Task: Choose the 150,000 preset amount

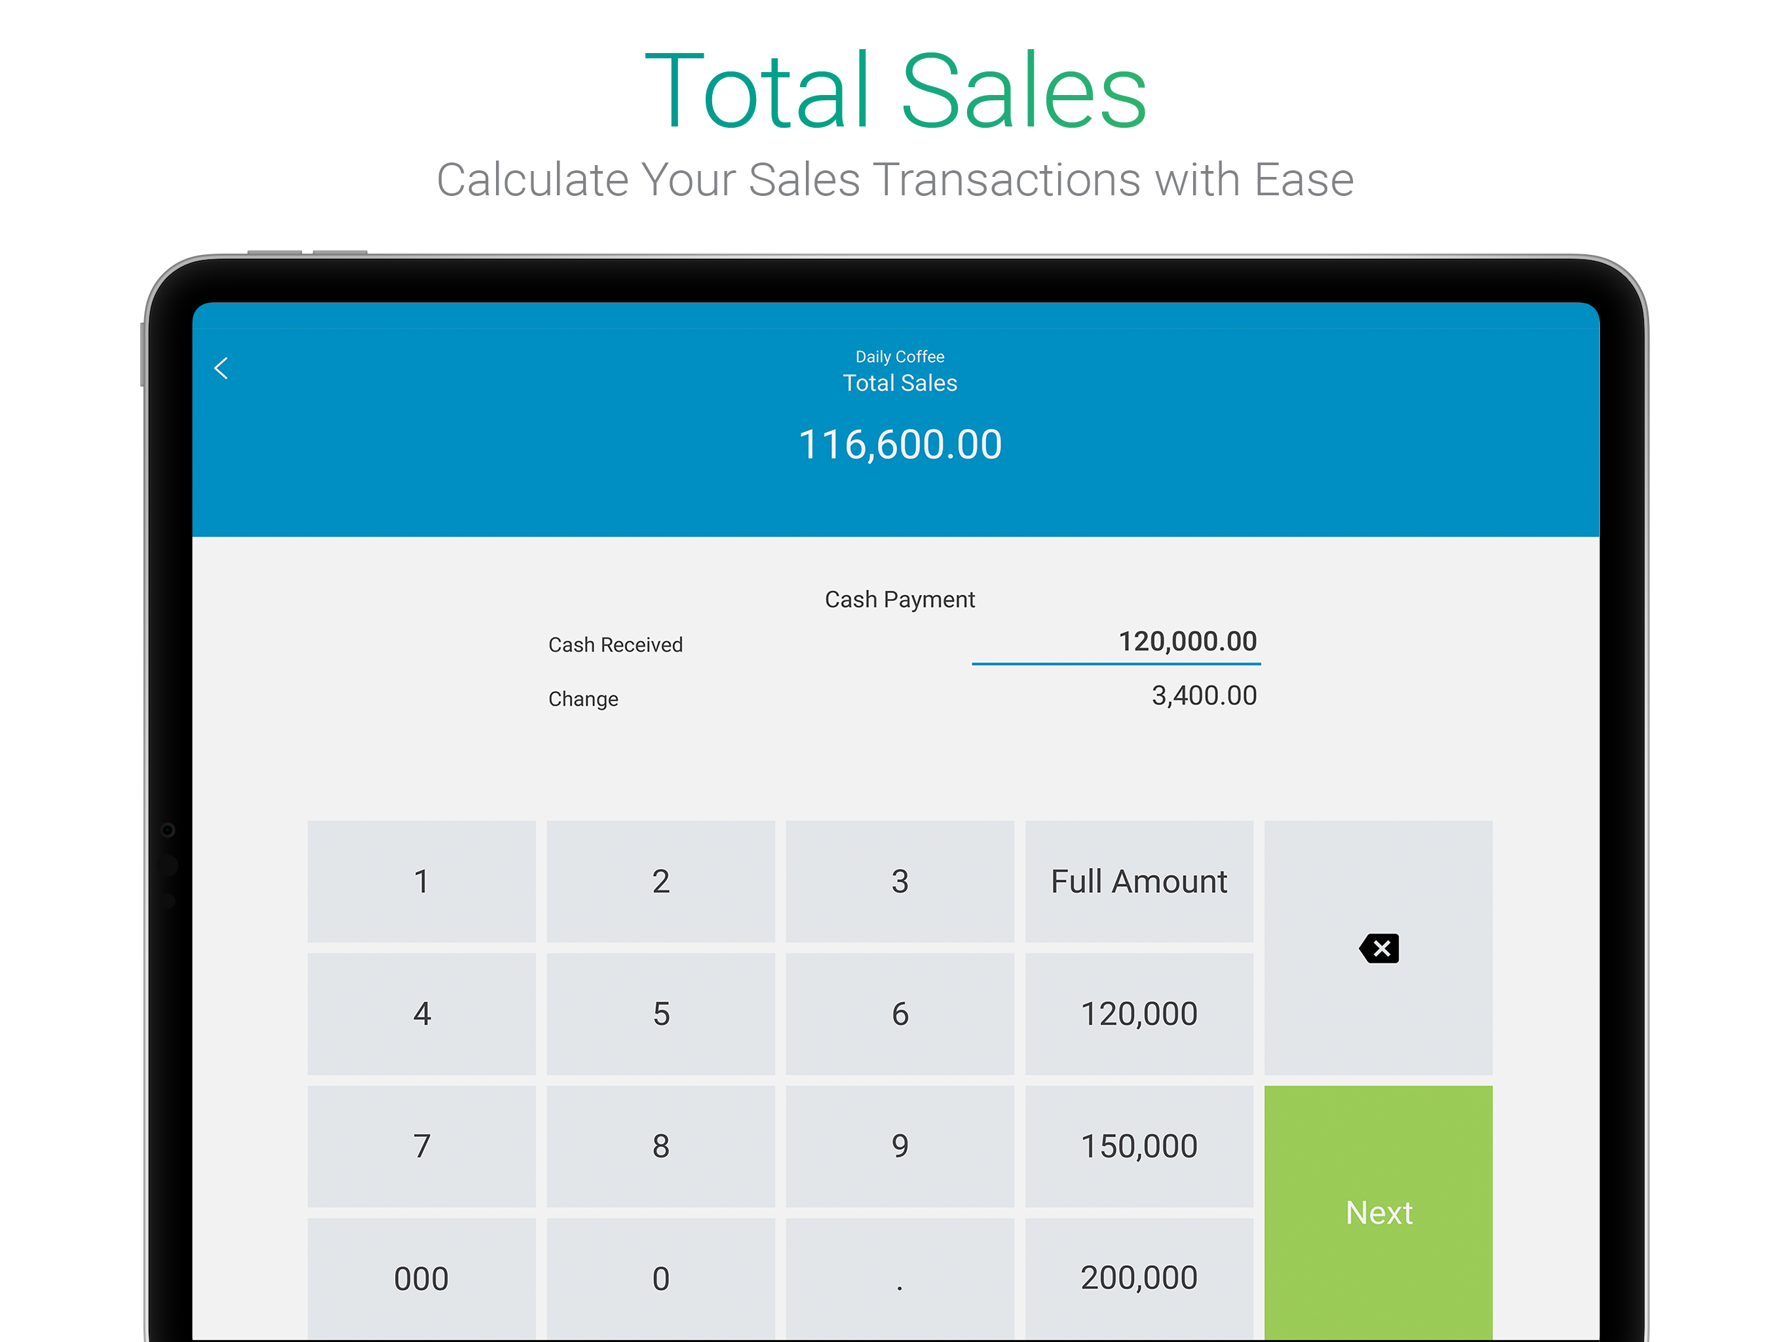Action: point(1139,1147)
